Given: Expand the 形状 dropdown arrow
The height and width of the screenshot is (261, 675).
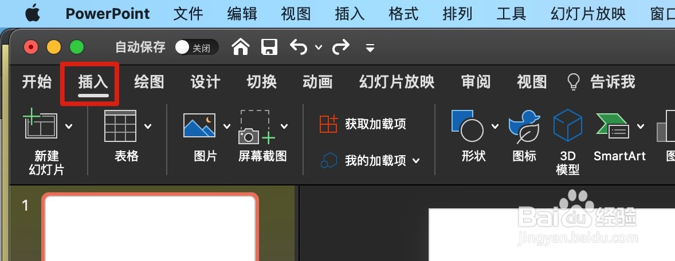Looking at the screenshot, I should (495, 126).
